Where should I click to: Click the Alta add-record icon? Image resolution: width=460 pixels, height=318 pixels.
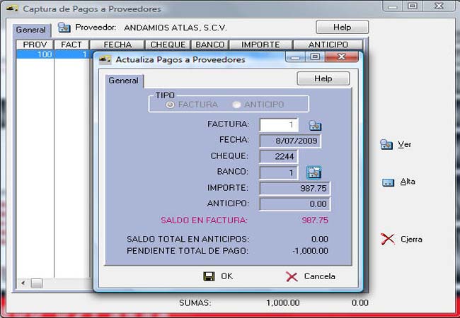tap(388, 182)
